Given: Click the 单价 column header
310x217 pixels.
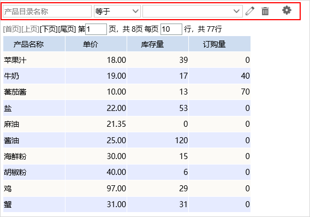Looking at the screenshot, I should 96,44.
